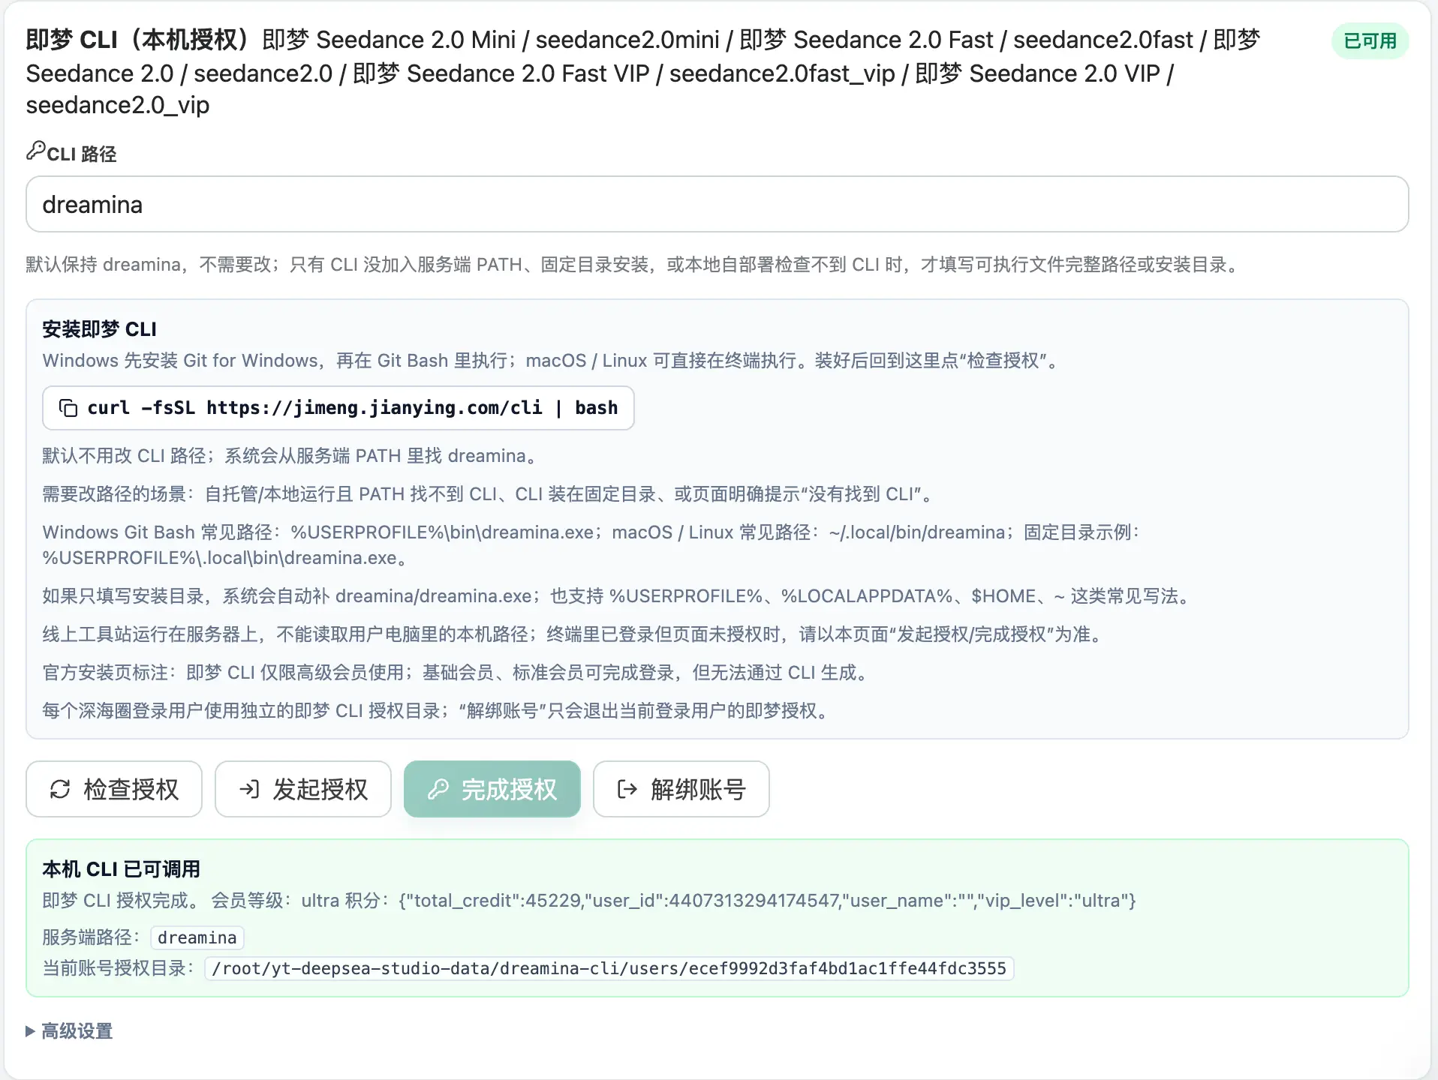This screenshot has width=1438, height=1080.
Task: Click the 已可用 status badge
Action: point(1370,40)
